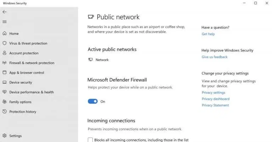Open the Privacy settings link

click(213, 92)
